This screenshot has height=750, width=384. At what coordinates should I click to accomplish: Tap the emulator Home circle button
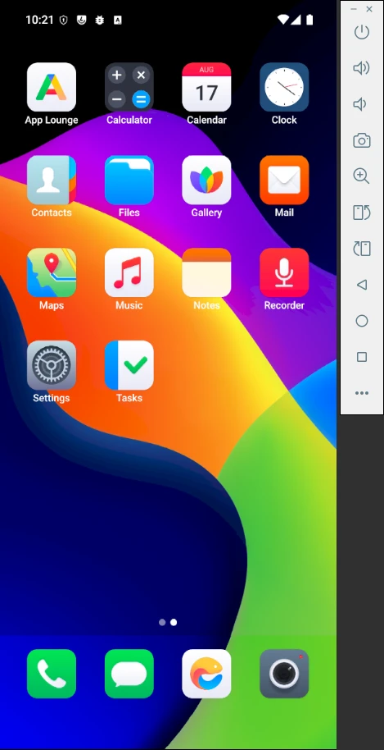pyautogui.click(x=362, y=321)
